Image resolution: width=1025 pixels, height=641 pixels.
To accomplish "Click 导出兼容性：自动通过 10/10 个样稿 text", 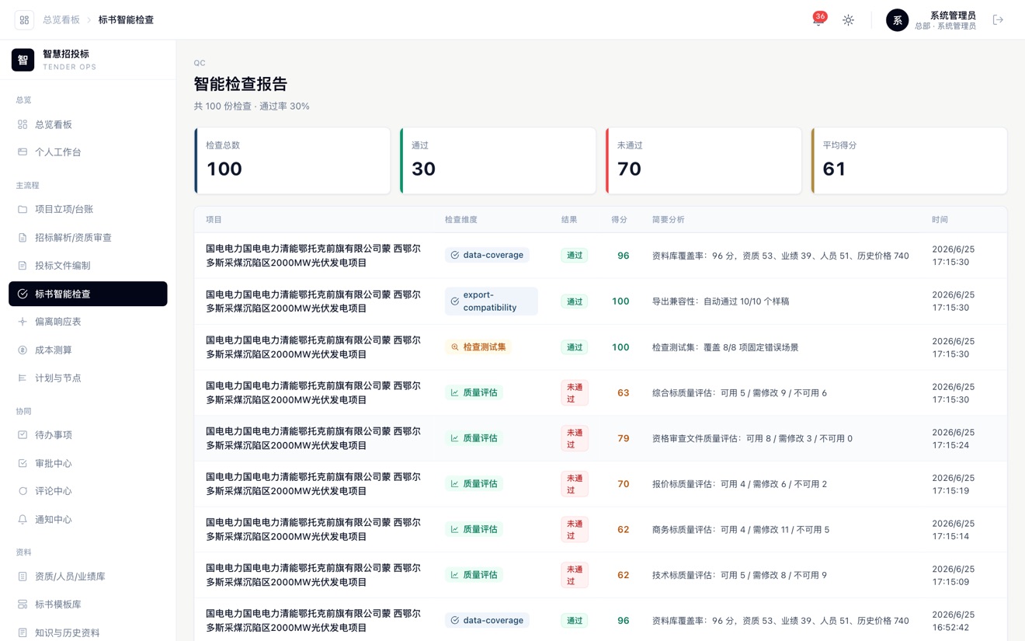I will click(721, 301).
